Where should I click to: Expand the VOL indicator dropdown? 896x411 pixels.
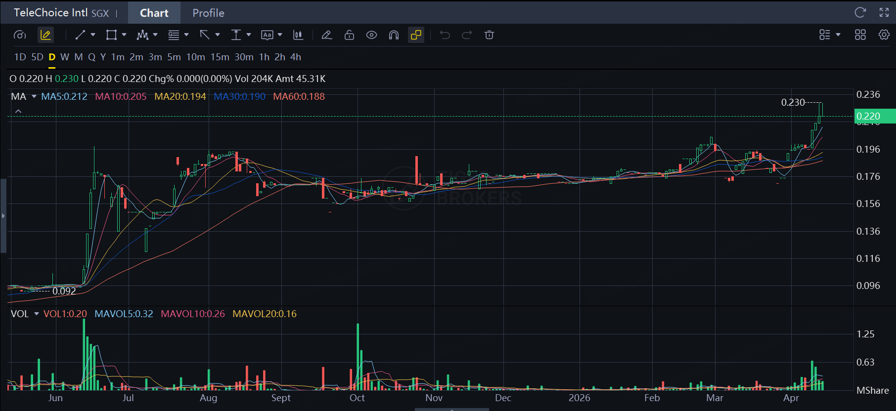pos(36,314)
